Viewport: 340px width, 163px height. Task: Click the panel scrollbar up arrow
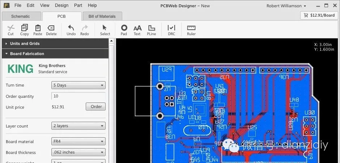(111, 41)
